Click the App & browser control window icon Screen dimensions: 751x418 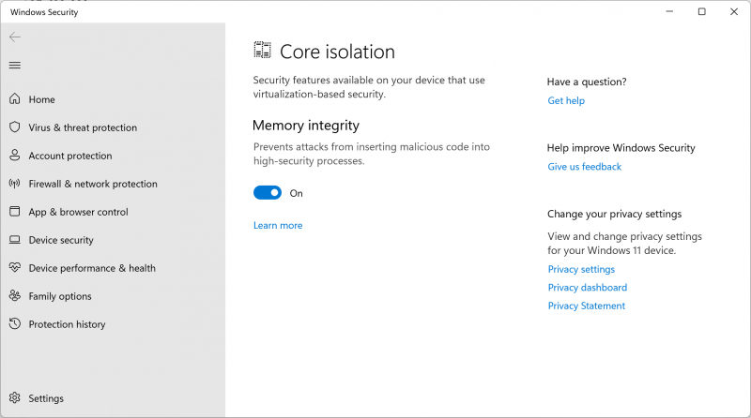click(15, 212)
